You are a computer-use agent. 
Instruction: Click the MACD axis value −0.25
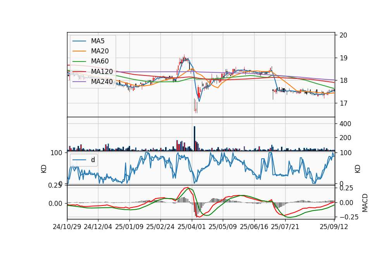(349, 217)
